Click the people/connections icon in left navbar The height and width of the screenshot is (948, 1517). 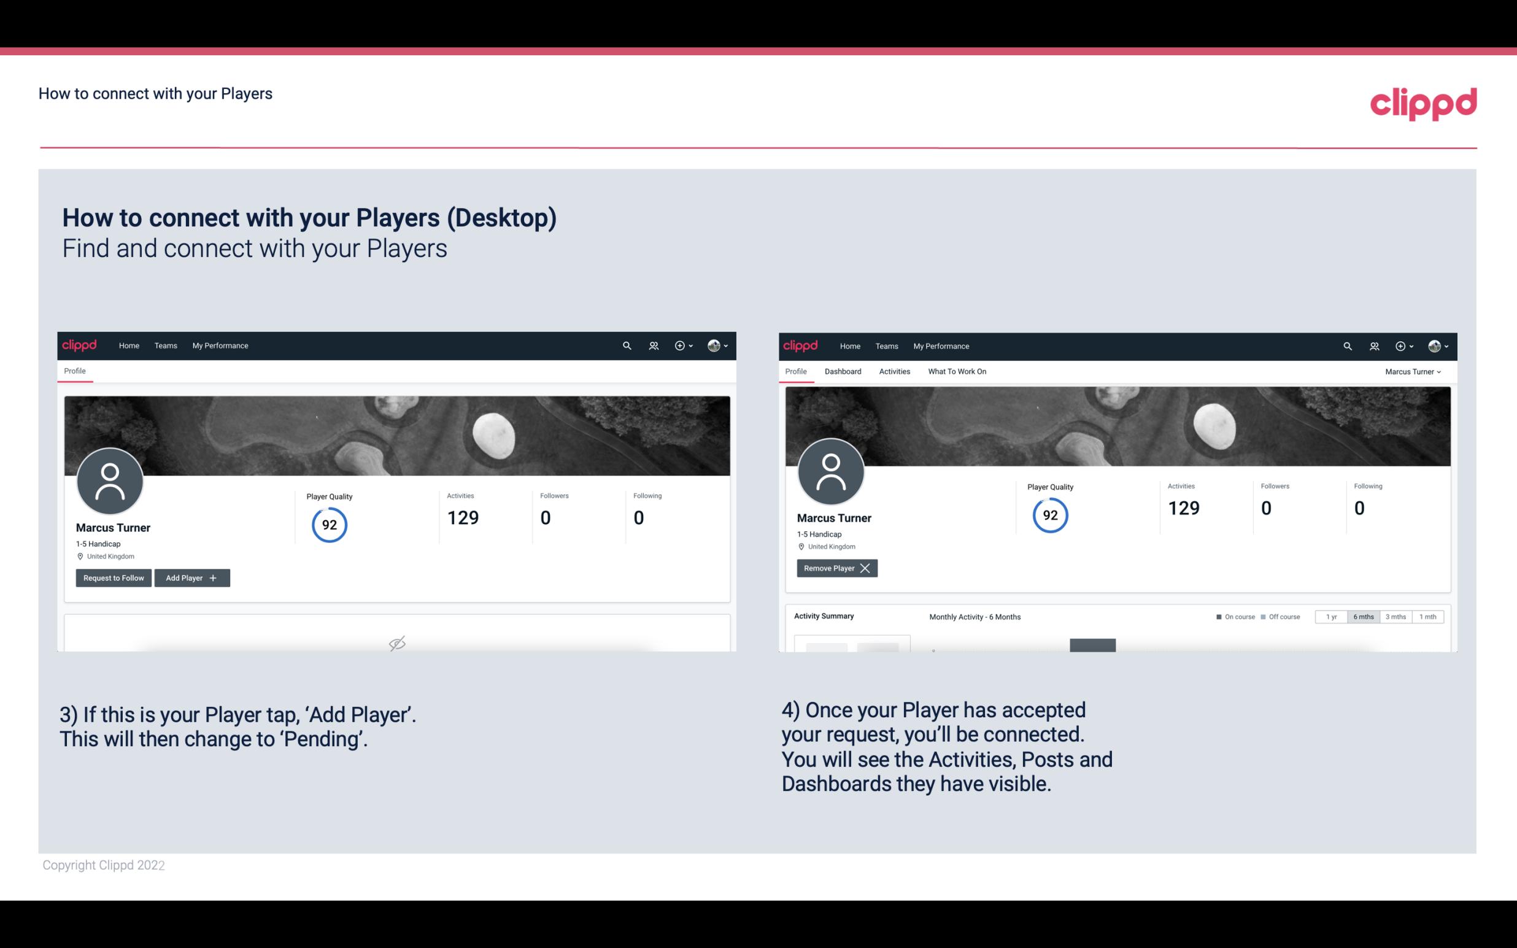pos(652,346)
